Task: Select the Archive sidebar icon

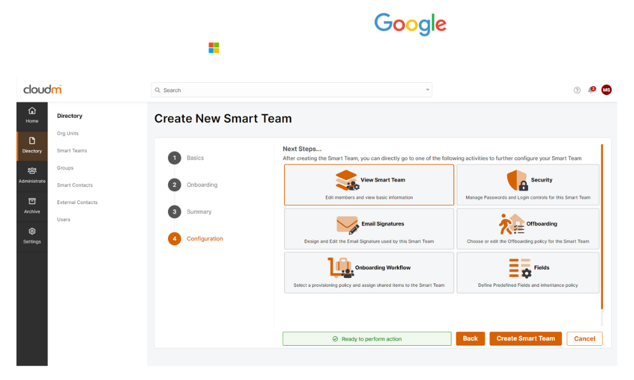Action: point(32,202)
